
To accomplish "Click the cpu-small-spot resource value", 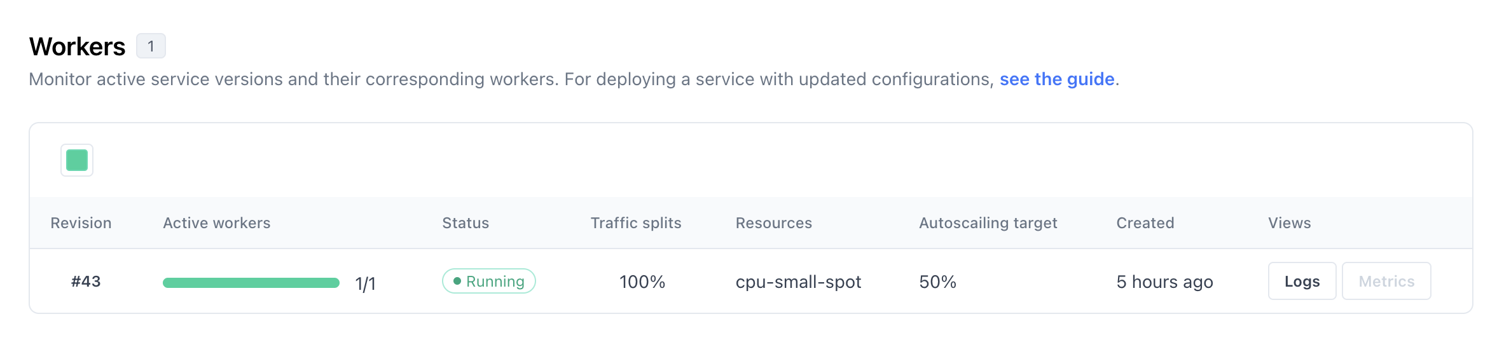I will (x=797, y=282).
